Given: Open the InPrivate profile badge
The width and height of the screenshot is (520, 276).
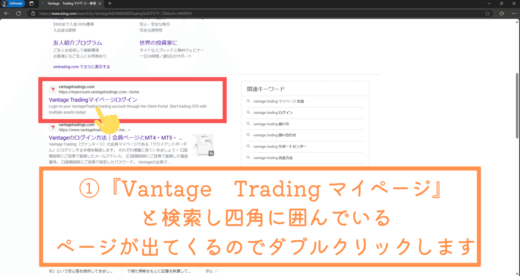Looking at the screenshot, I should coord(13,3).
